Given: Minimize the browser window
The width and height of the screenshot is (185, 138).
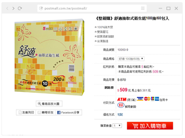Looking at the screenshot, I should pos(160,8).
